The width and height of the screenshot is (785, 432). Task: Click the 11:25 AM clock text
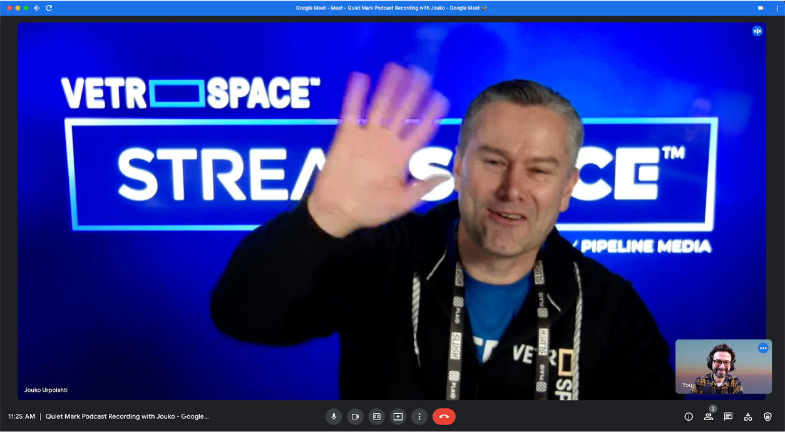(22, 416)
